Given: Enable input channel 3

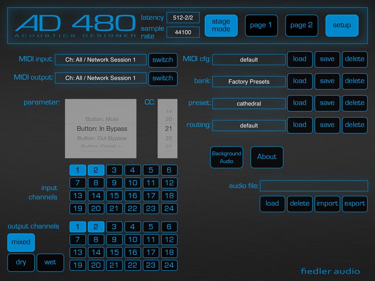Looking at the screenshot, I should click(x=114, y=170).
